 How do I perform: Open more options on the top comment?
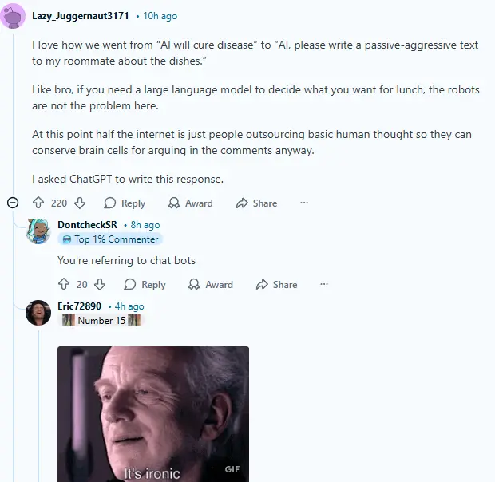[x=304, y=203]
